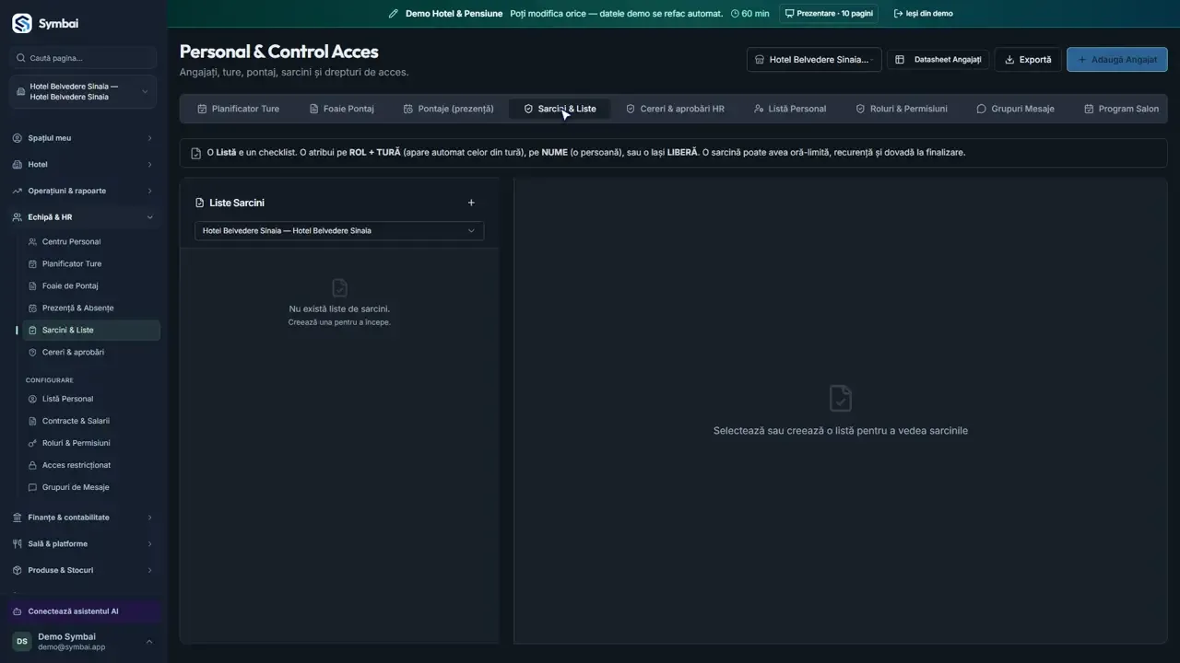1180x663 pixels.
Task: Open the Hotel Belvedere Sinaia header dropdown
Action: (x=814, y=60)
